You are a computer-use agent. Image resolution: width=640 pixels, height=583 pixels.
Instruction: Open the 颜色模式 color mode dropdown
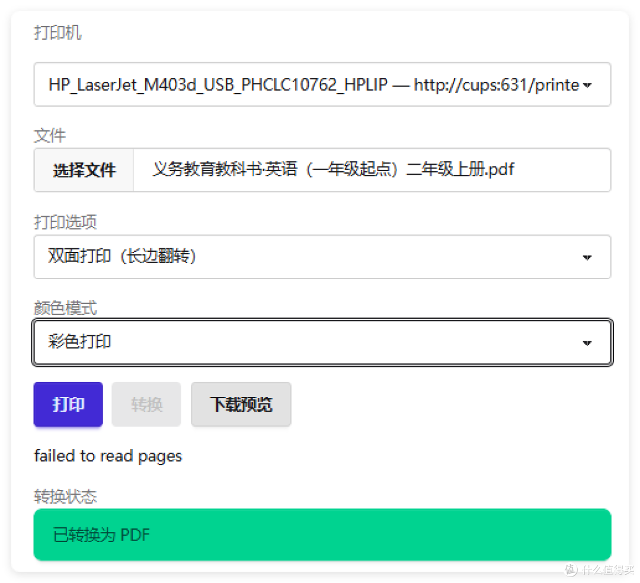tap(322, 342)
